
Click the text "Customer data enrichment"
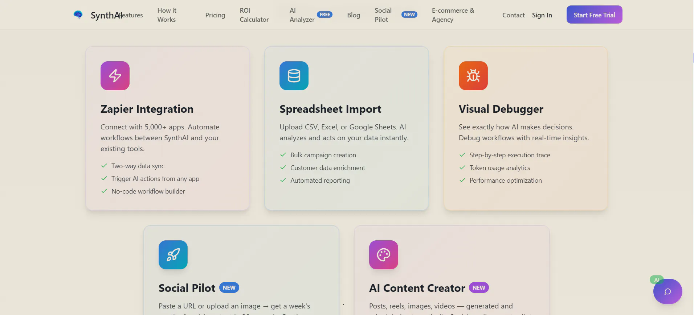coord(328,168)
